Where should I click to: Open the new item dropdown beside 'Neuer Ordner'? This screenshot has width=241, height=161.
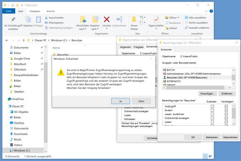[143, 17]
